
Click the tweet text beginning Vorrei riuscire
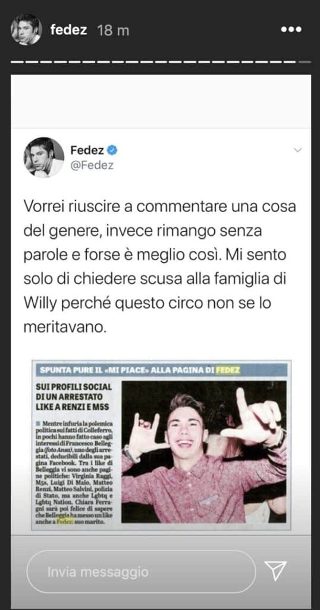[x=159, y=266]
